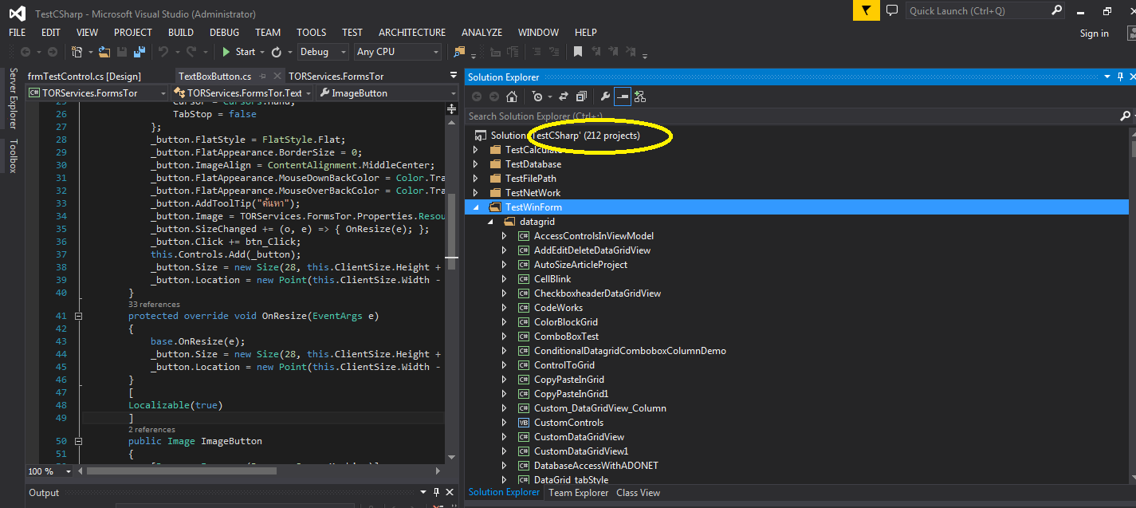Open the Server Explorer side tab
Image resolution: width=1136 pixels, height=508 pixels.
click(13, 98)
